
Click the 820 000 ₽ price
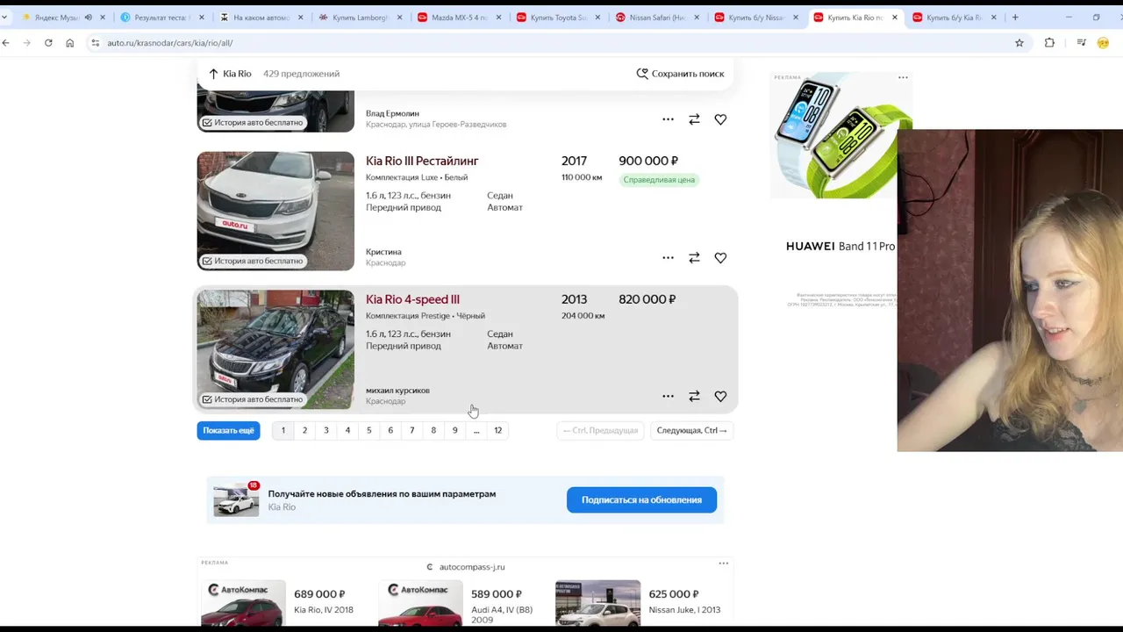pyautogui.click(x=647, y=299)
